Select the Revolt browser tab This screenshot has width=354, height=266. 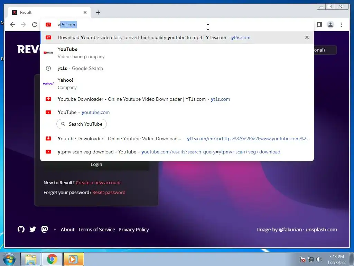click(49, 12)
